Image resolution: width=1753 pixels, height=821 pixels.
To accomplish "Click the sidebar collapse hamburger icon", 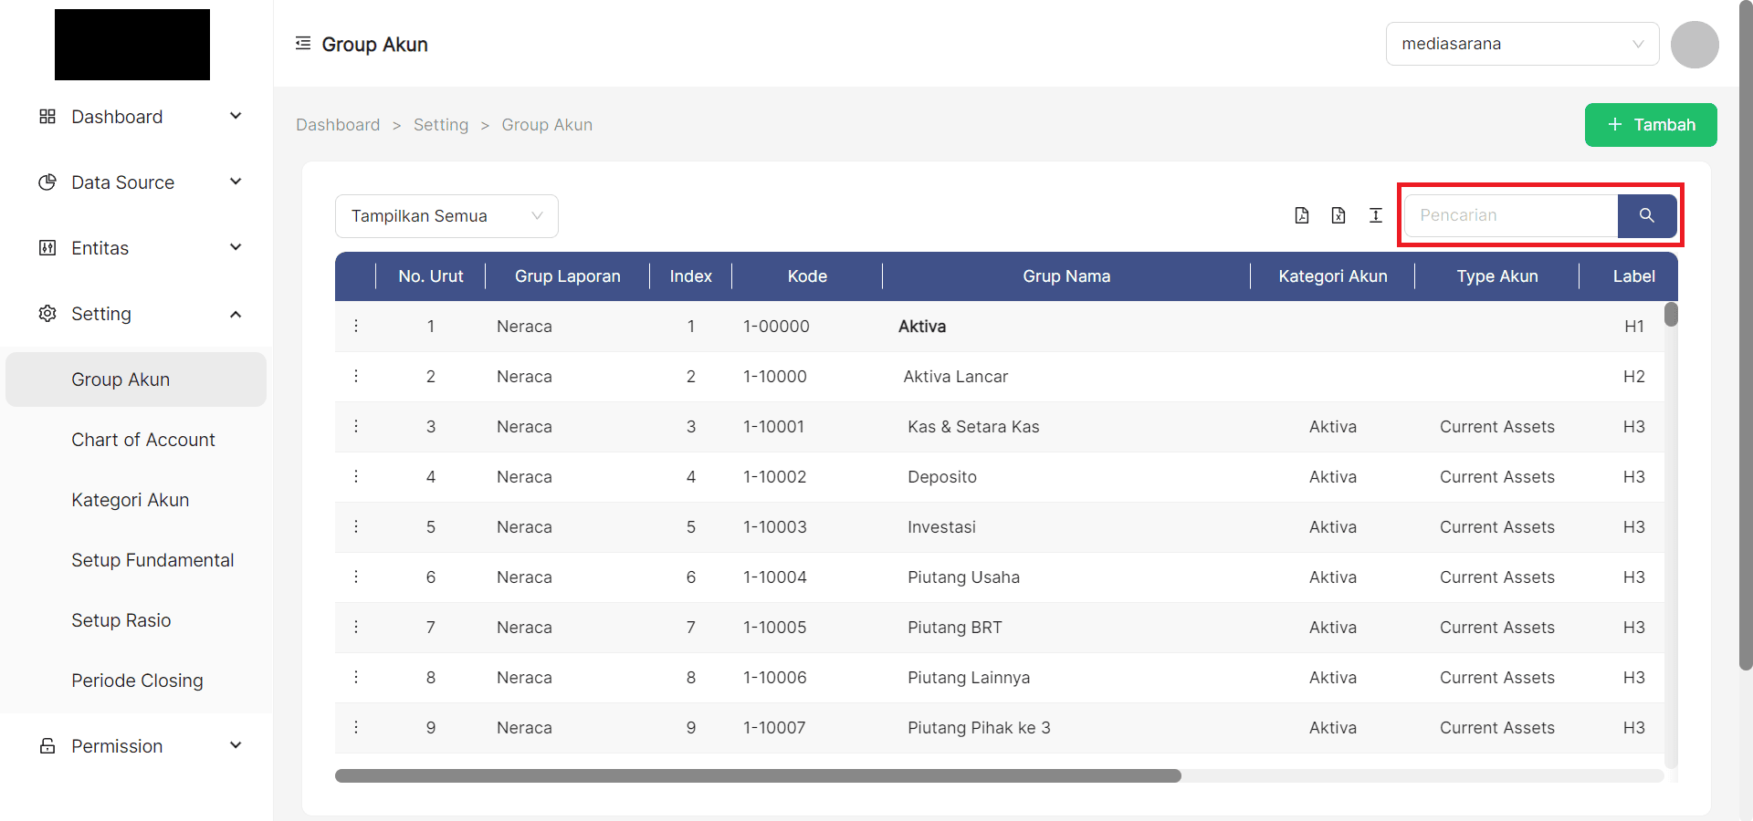I will point(303,42).
